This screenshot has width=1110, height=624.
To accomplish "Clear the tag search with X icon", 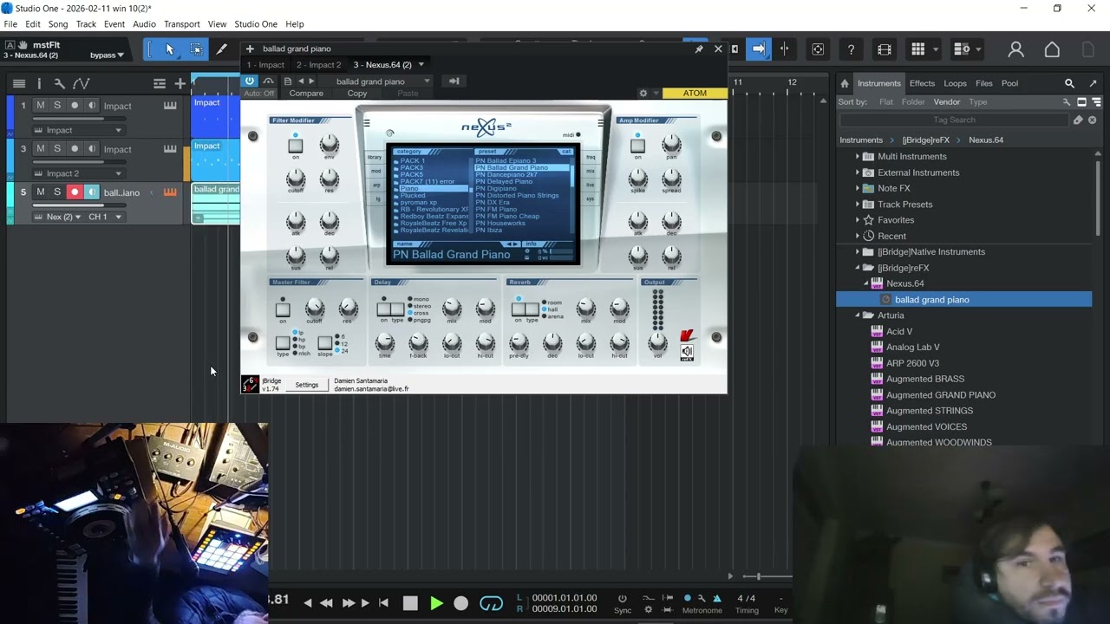I will [x=1092, y=120].
